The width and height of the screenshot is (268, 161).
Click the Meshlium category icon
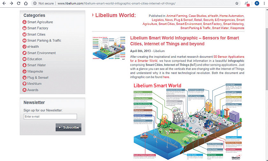coord(25,84)
